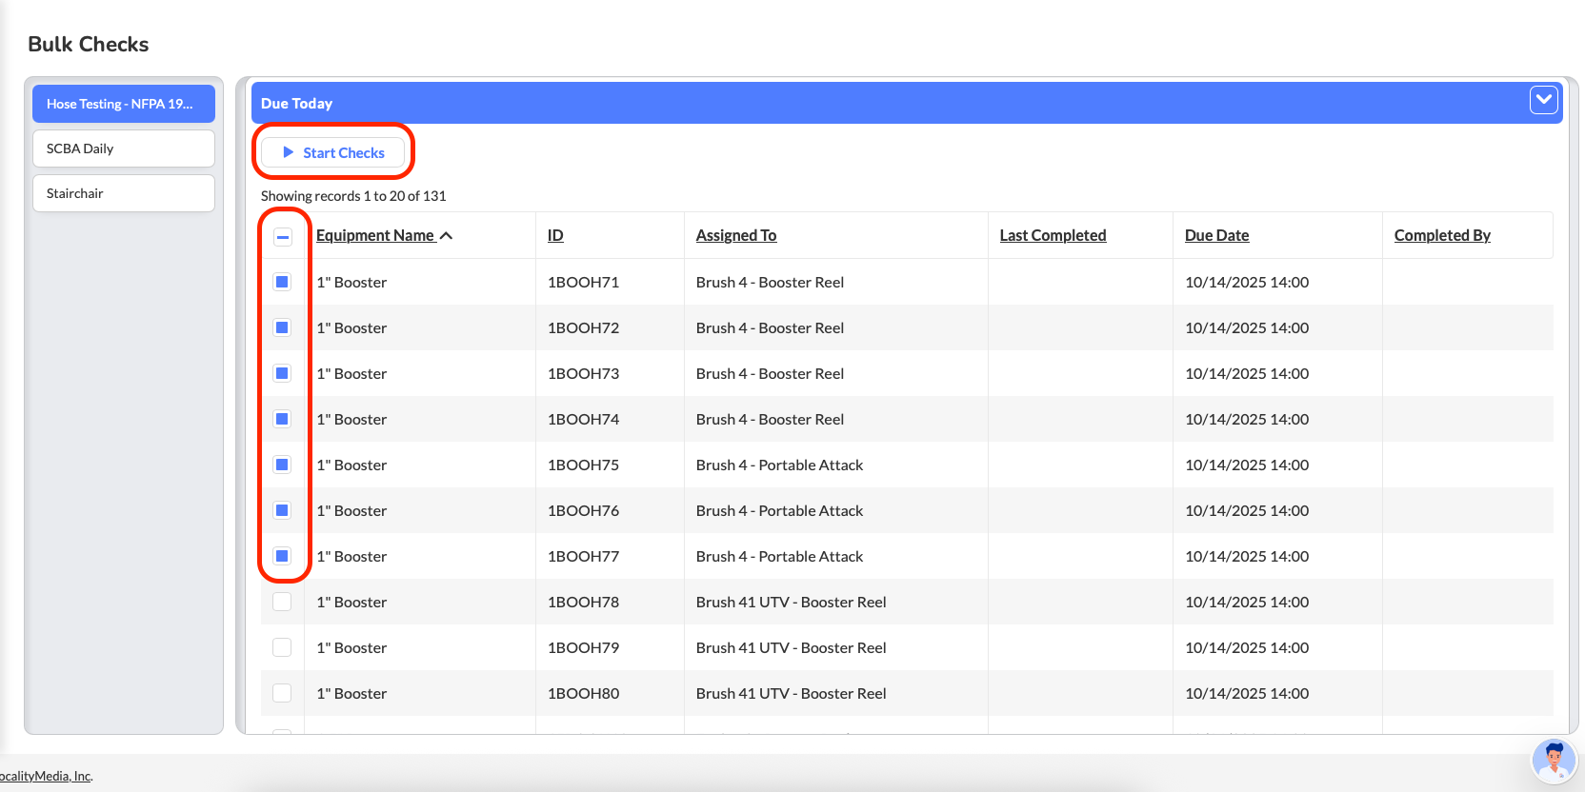Uncheck the checkbox for 1BOOH71
Viewport: 1585px width, 792px height.
[282, 282]
